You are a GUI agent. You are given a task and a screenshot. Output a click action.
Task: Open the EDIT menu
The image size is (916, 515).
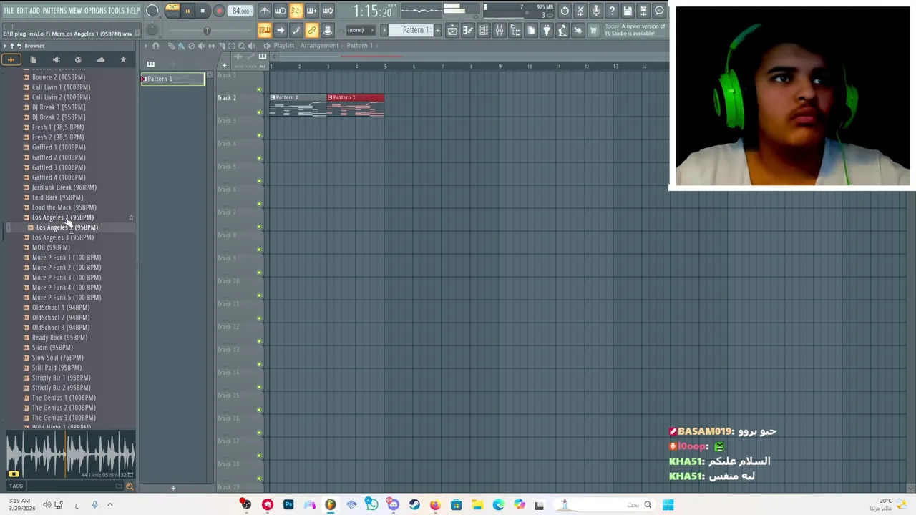pyautogui.click(x=22, y=11)
